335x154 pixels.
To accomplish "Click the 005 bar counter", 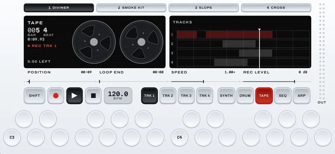I will [33, 30].
